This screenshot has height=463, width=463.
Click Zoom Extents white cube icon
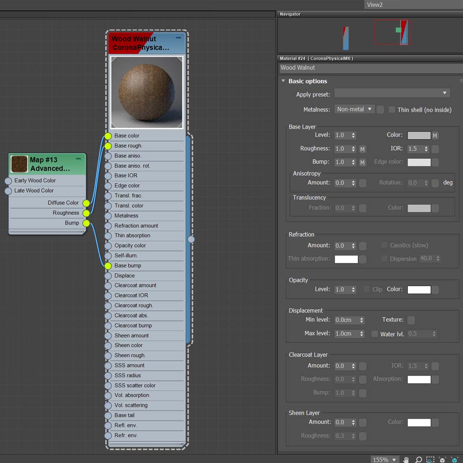tap(442, 460)
